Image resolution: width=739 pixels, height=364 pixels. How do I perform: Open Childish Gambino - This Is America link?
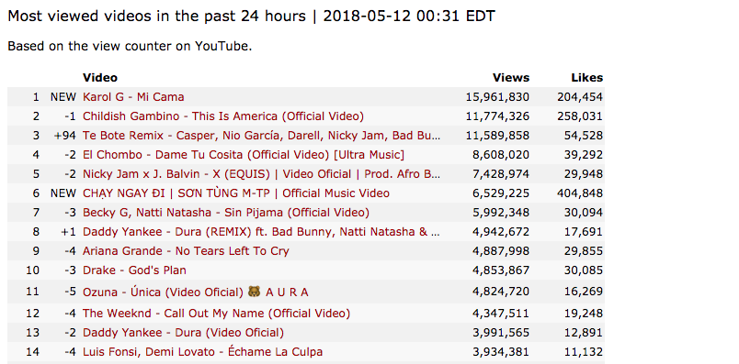(x=223, y=116)
